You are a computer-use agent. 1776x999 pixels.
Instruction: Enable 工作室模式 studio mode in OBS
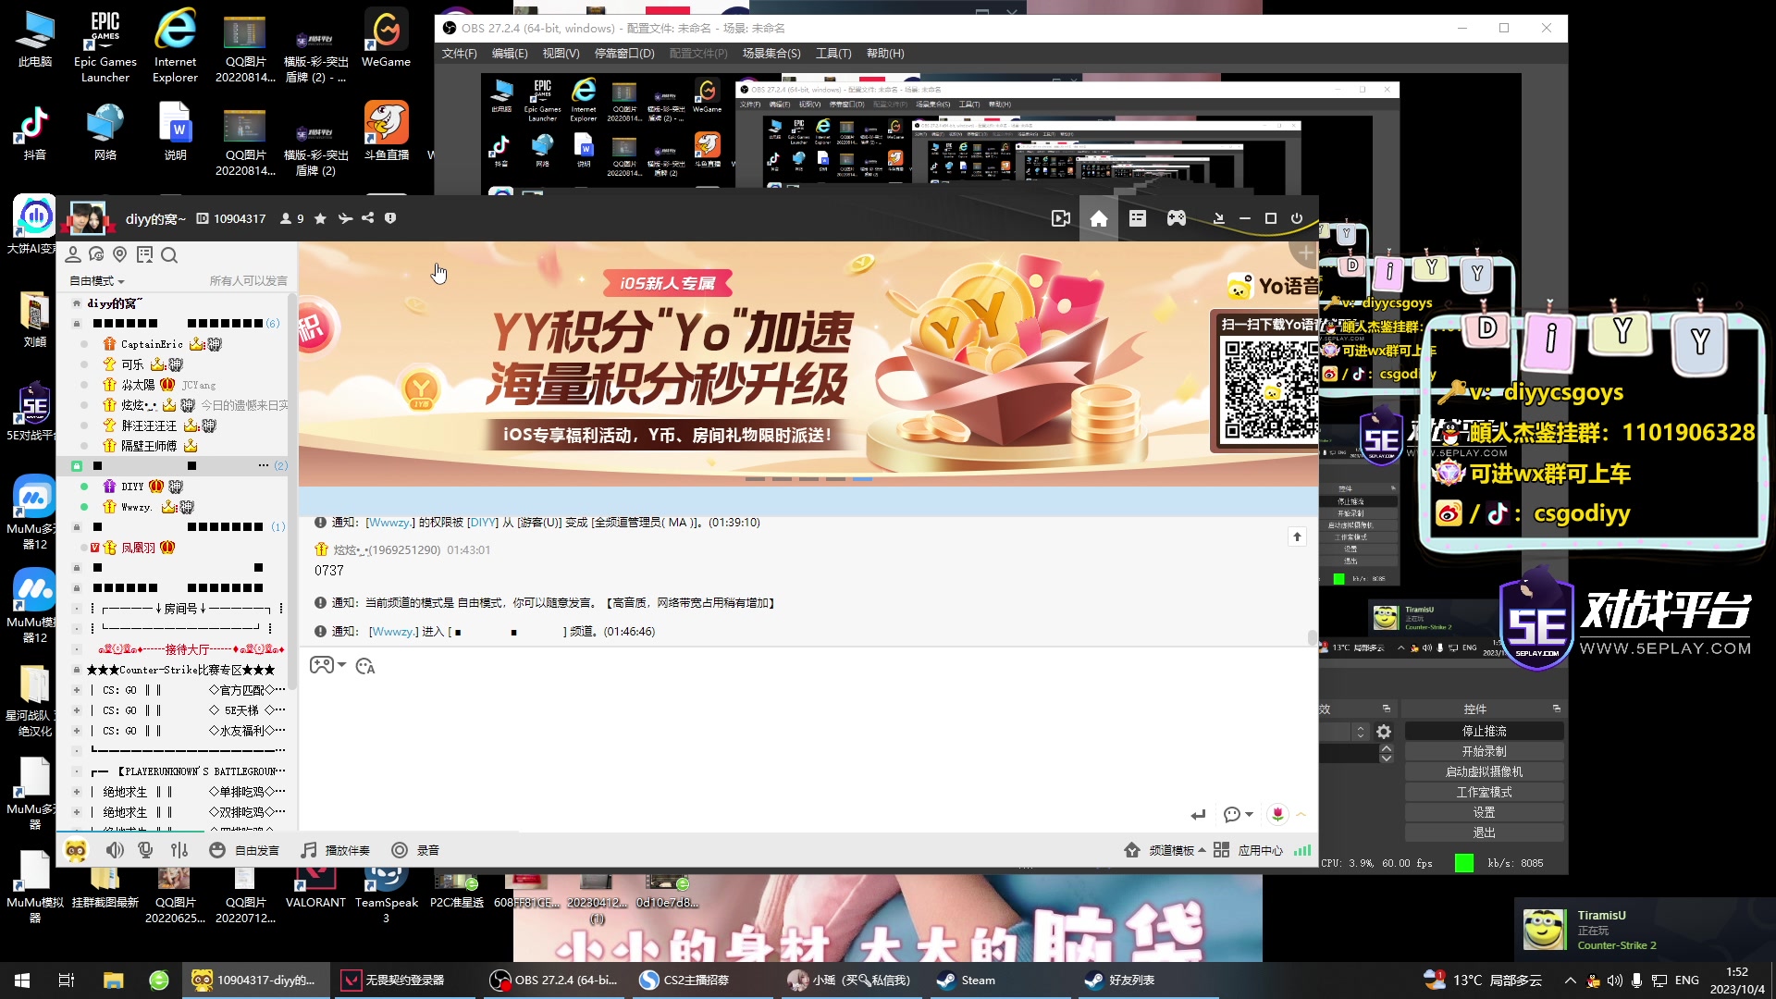coord(1485,793)
